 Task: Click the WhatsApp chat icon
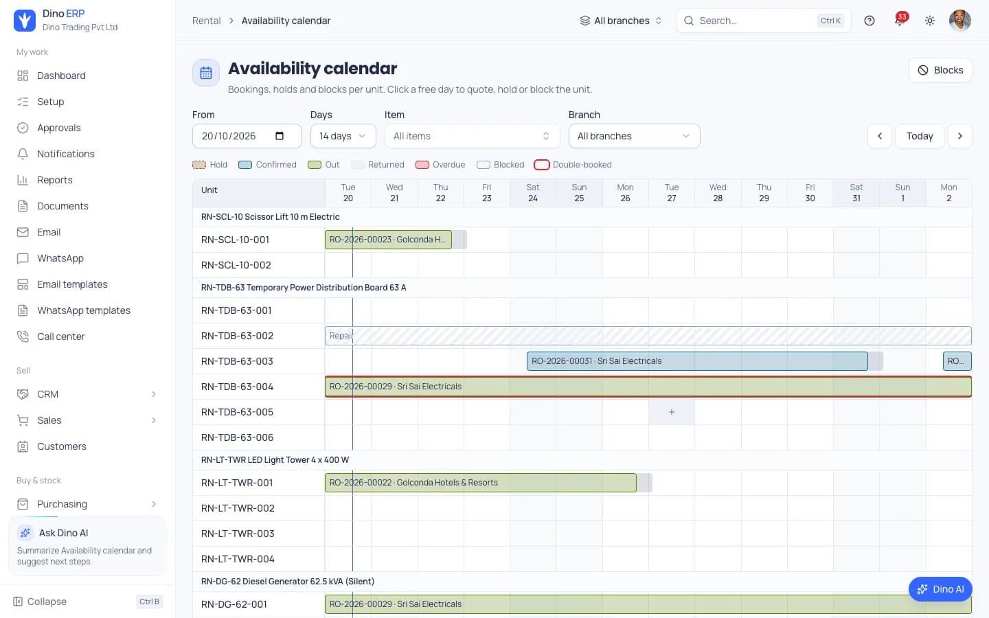pos(23,258)
